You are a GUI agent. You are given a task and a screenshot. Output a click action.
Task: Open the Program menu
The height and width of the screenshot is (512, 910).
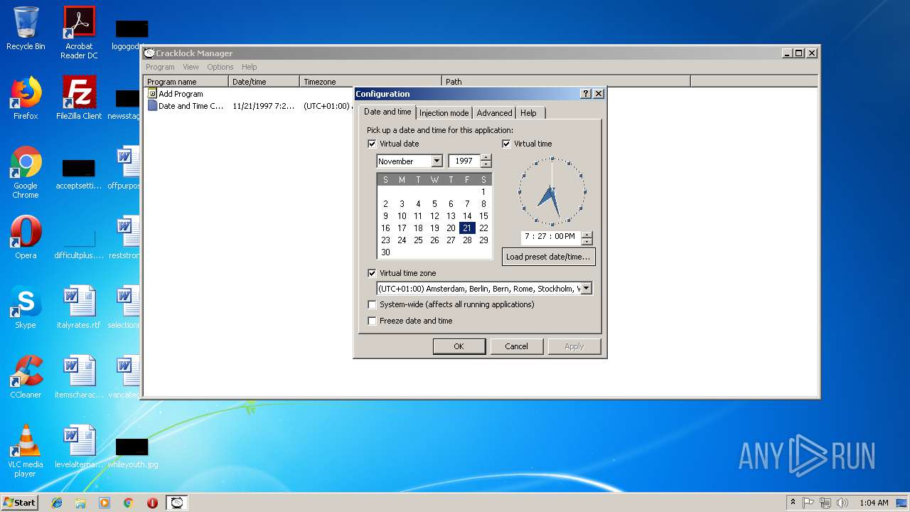[x=160, y=67]
